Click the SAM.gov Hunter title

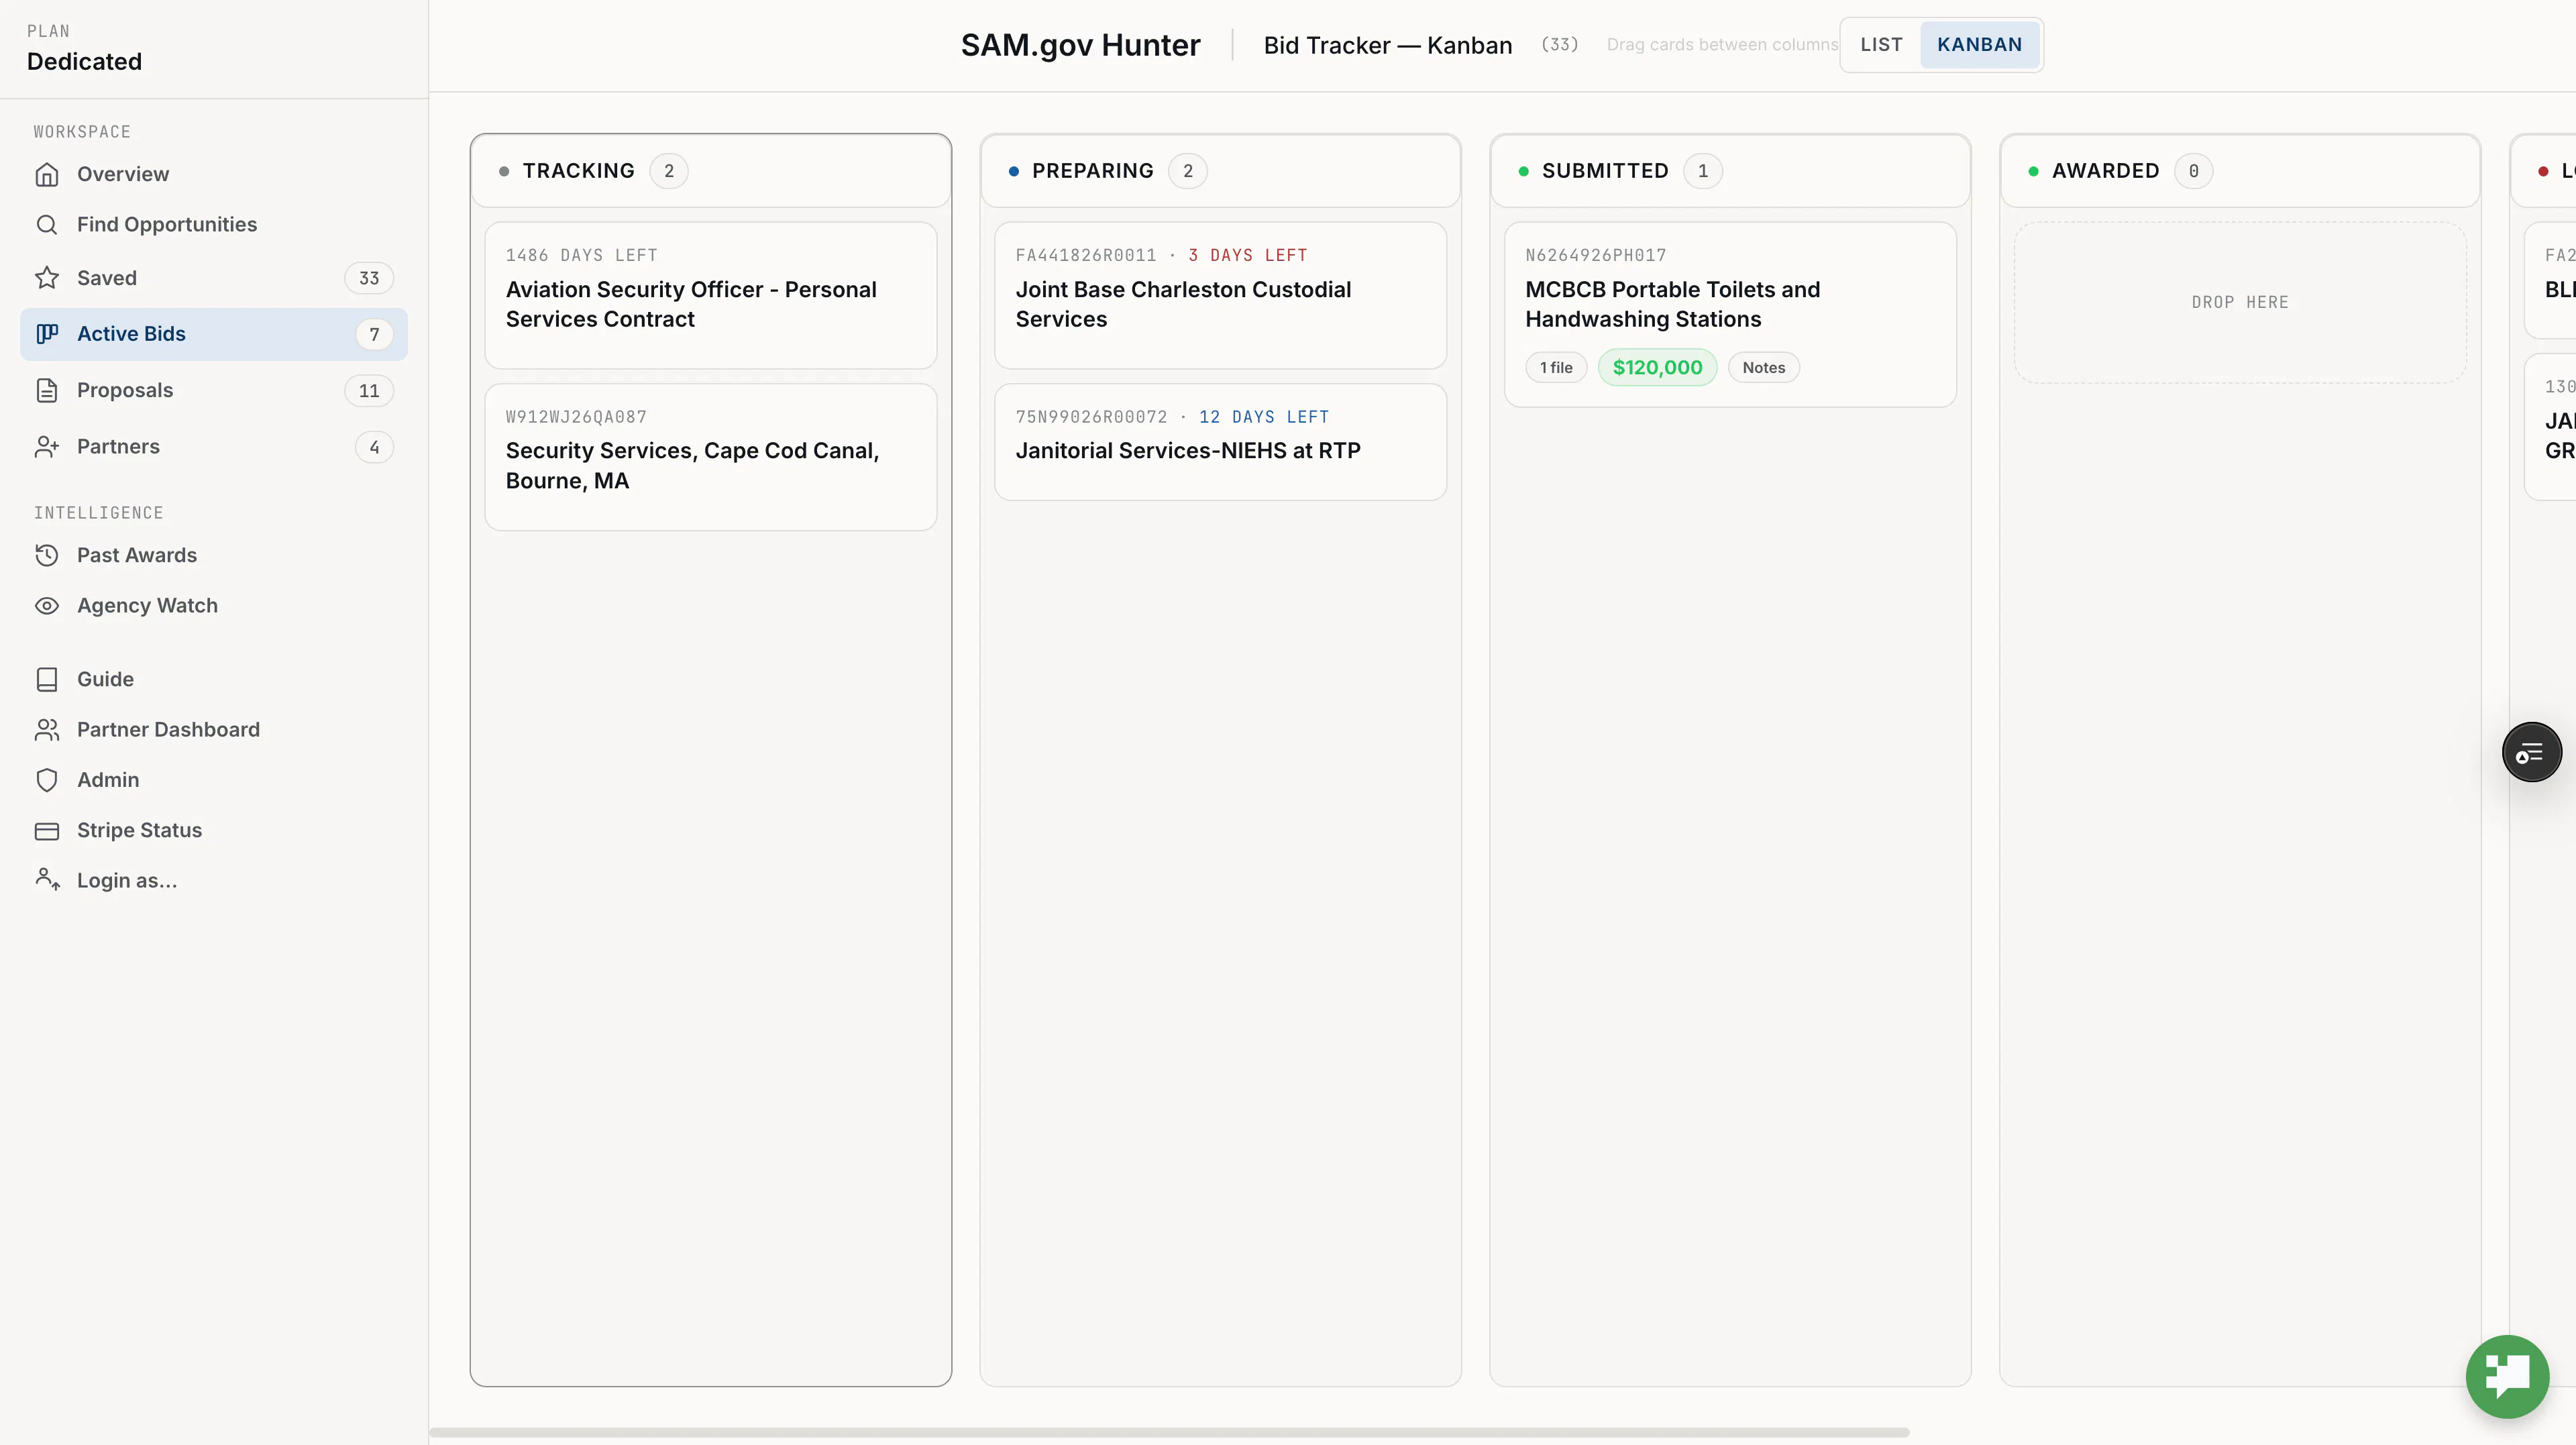tap(1080, 45)
